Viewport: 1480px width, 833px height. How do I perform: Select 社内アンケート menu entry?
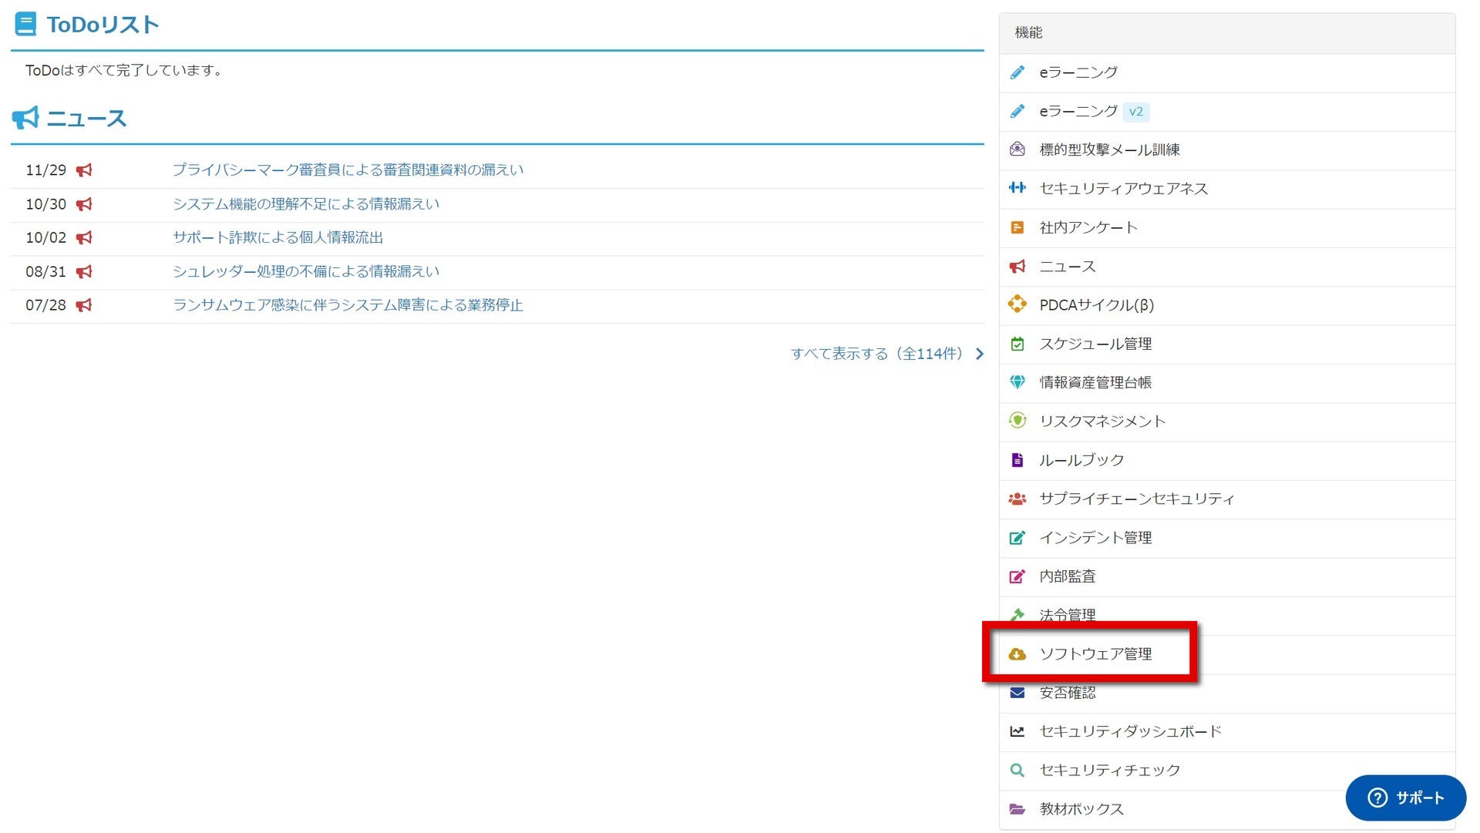1227,228
